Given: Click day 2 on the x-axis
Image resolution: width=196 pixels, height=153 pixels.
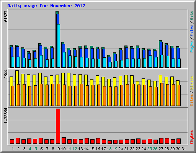Looking at the screenshot, I should (18, 149).
